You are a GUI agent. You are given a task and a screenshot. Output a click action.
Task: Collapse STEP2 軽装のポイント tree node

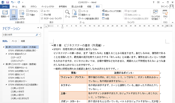point(6,54)
